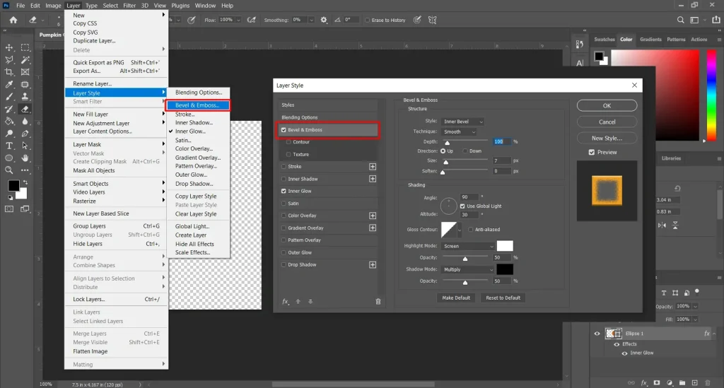The image size is (724, 388).
Task: Select the Crop tool
Action: pyautogui.click(x=8, y=72)
